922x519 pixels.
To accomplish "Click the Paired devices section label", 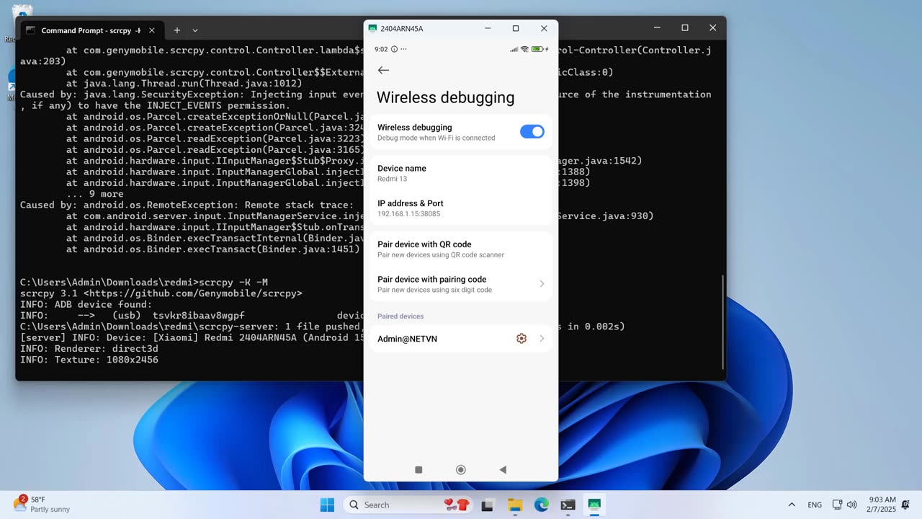I will pos(400,316).
